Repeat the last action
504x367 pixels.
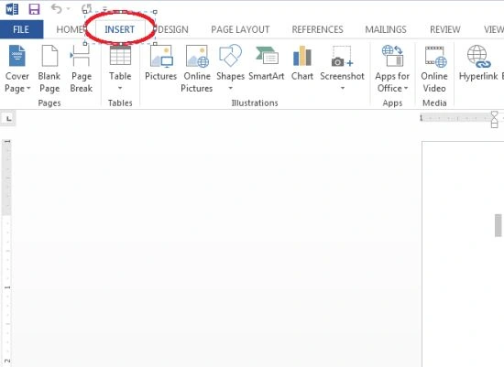(x=86, y=8)
